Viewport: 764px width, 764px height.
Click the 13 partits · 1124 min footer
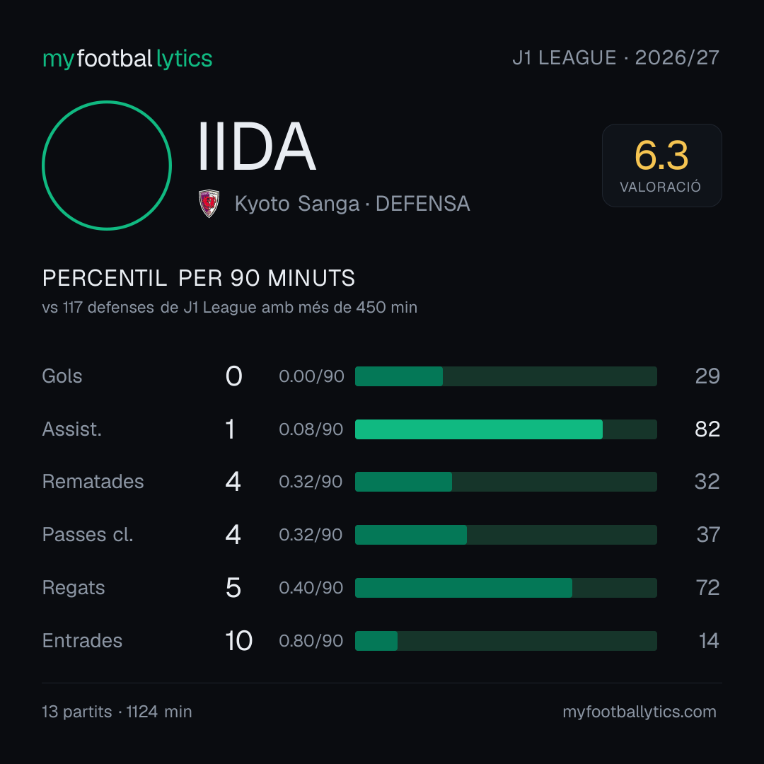pos(117,712)
